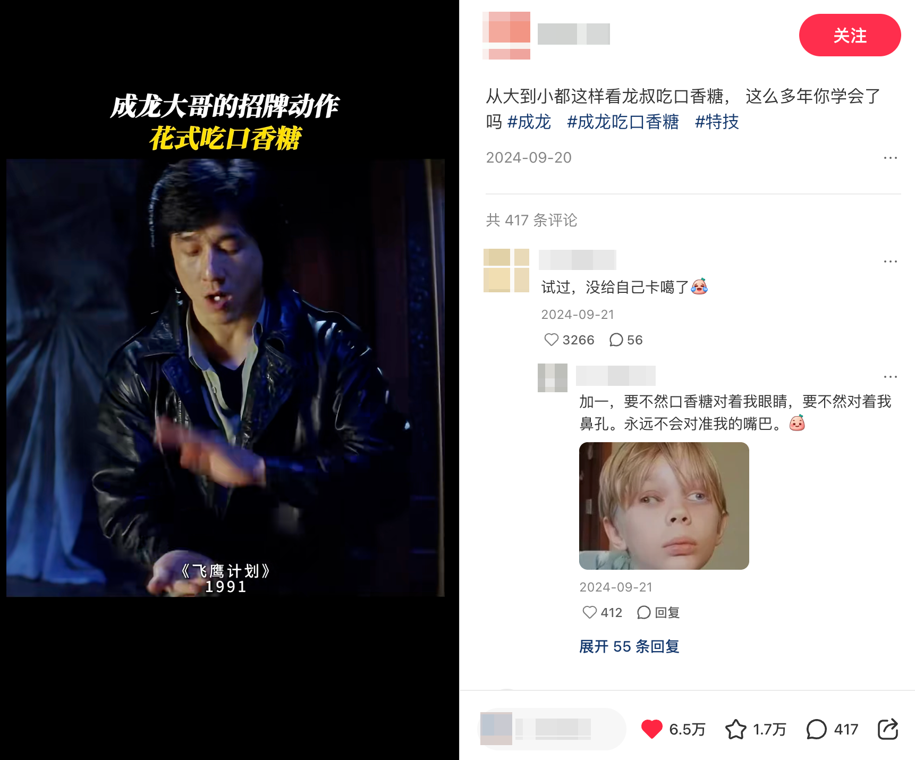The image size is (915, 760).
Task: Share the post with the share icon
Action: click(x=888, y=729)
